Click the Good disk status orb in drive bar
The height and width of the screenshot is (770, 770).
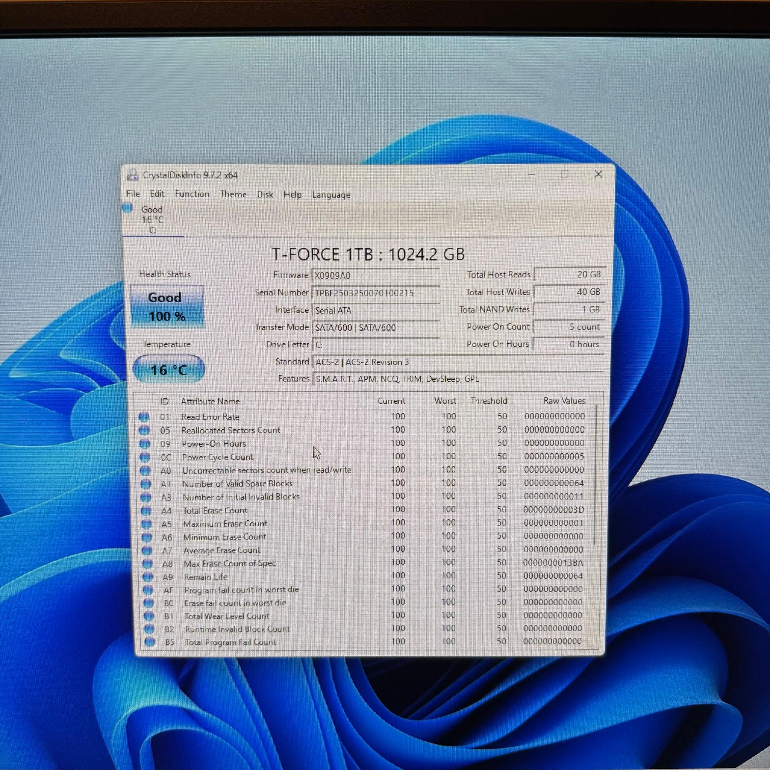[127, 208]
